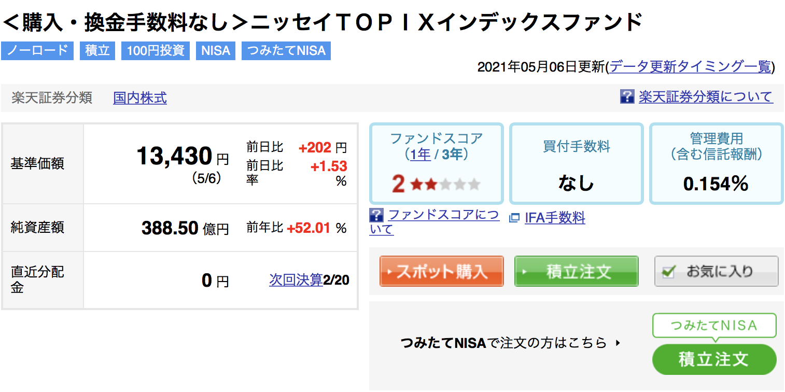Select the NISA tag
Viewport: 785px width, 392px height.
[216, 51]
